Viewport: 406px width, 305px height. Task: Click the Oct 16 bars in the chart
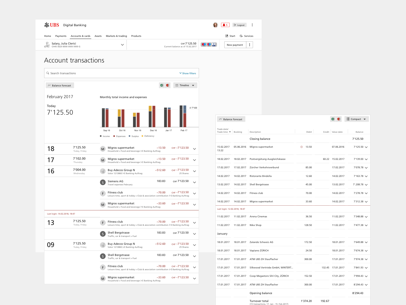(x=121, y=118)
